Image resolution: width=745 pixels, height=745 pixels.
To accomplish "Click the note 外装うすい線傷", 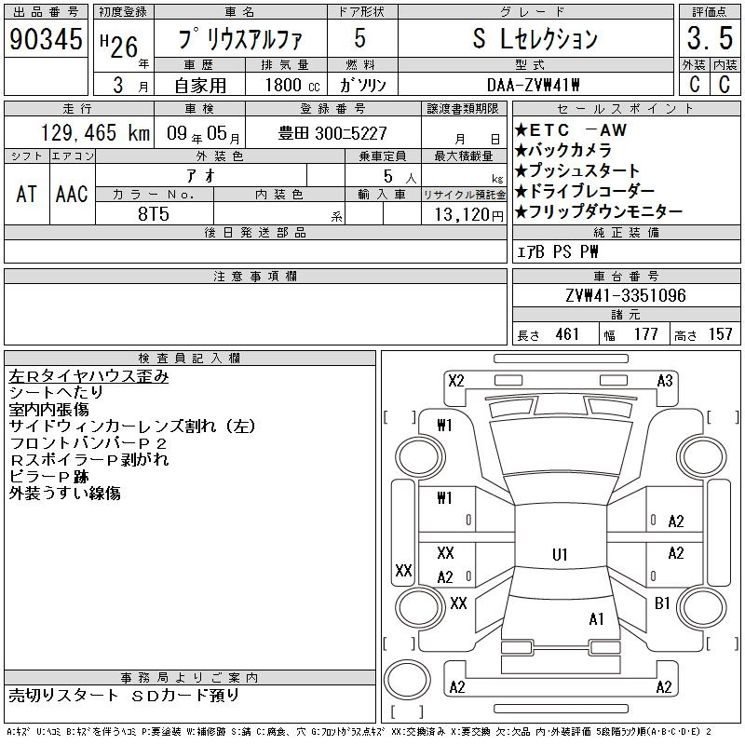I will [64, 494].
